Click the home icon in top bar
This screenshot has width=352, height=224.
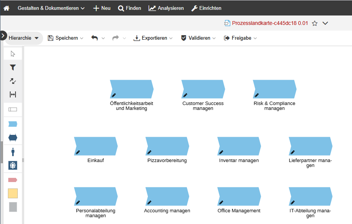(6, 8)
